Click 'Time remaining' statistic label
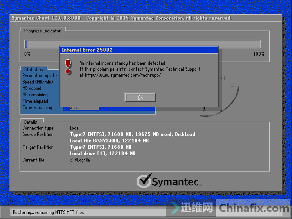Screen dimensions: 292x219 [37, 108]
